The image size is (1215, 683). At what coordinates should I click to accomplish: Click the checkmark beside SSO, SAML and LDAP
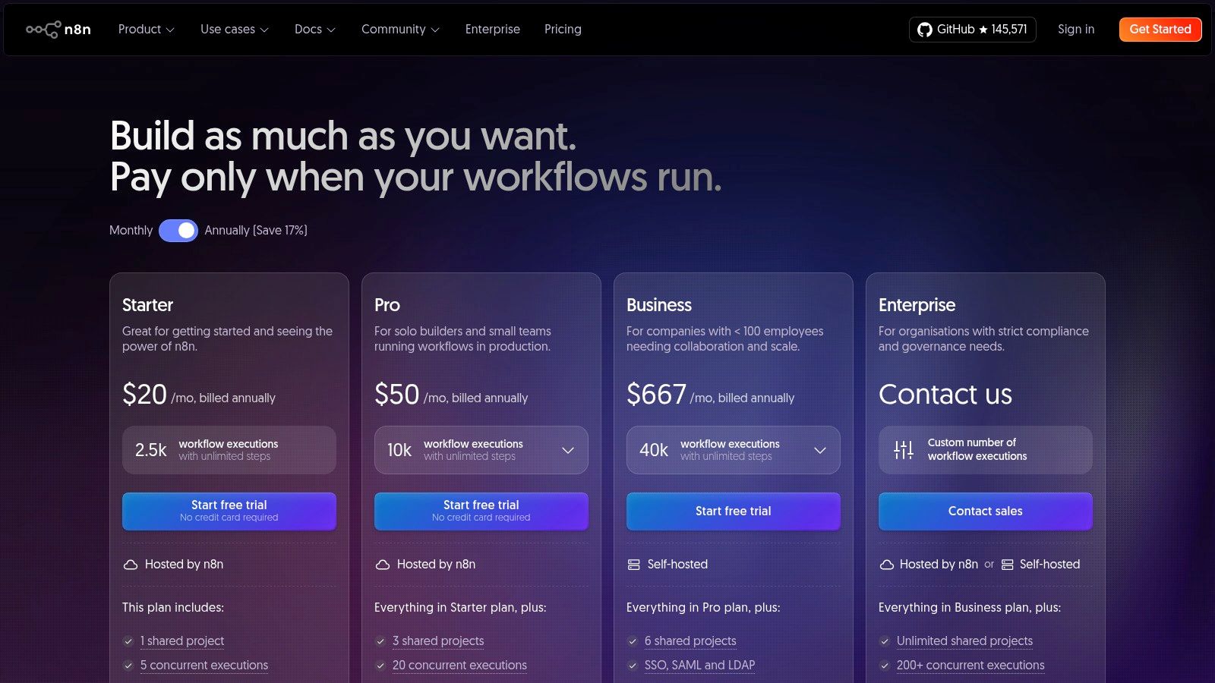[x=633, y=666]
